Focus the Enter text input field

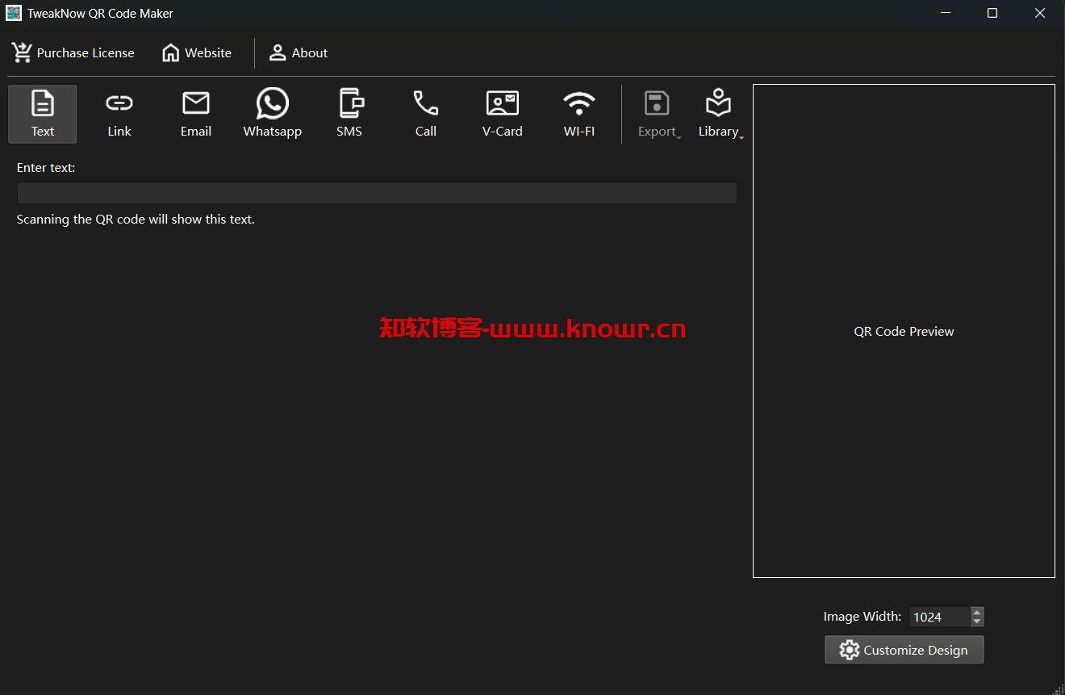377,193
